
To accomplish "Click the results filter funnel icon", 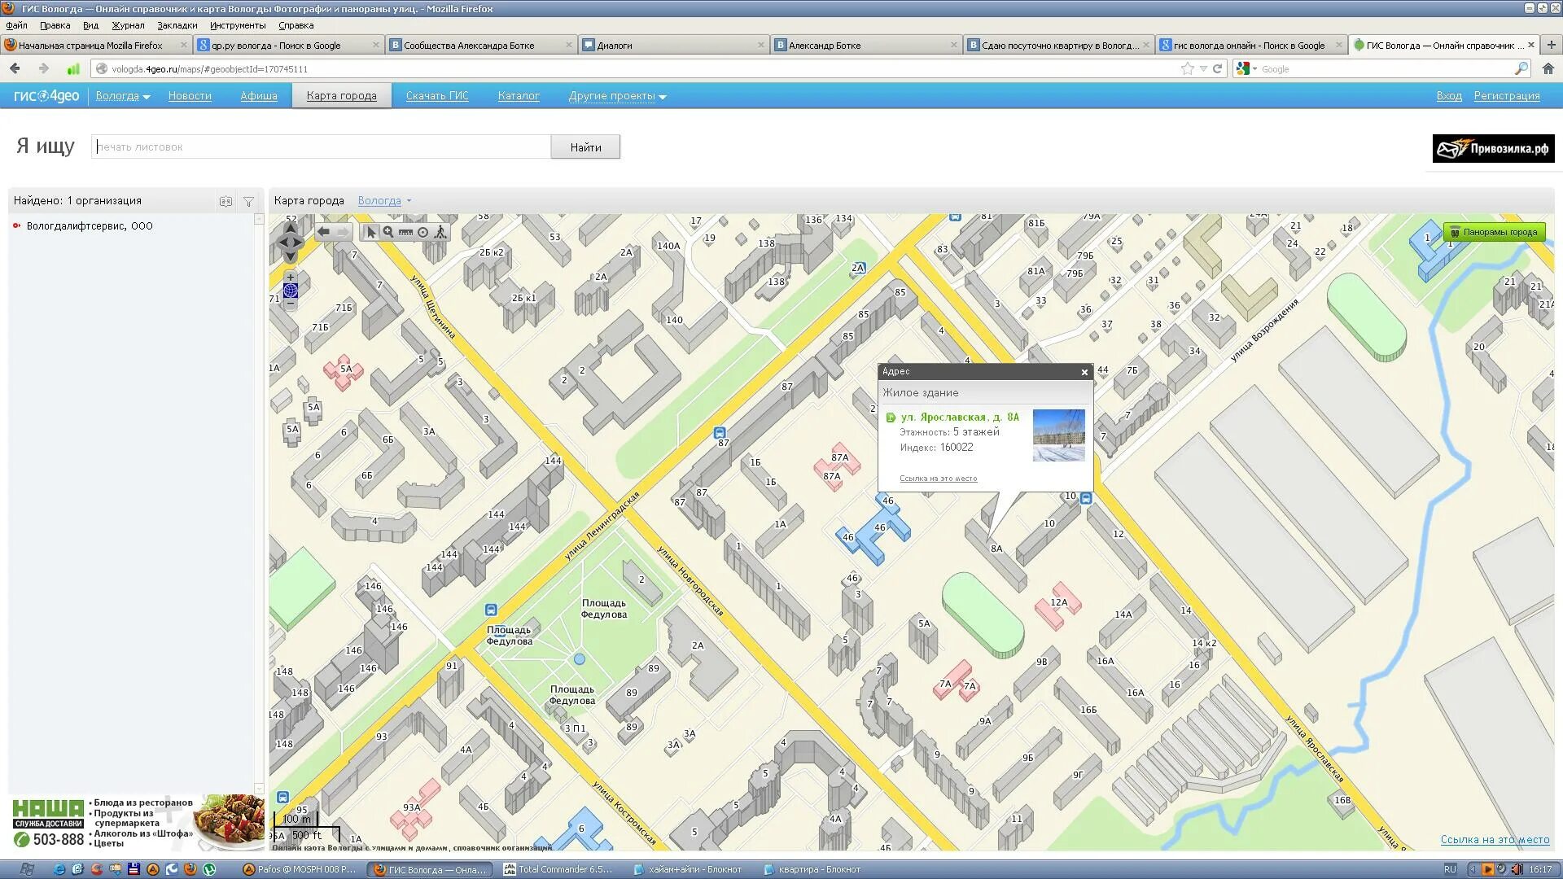I will (248, 201).
